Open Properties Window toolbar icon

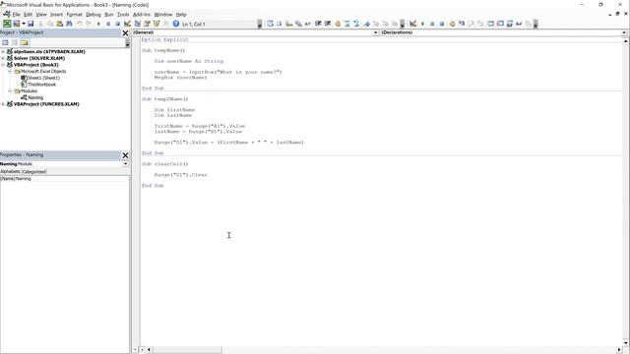(x=147, y=24)
